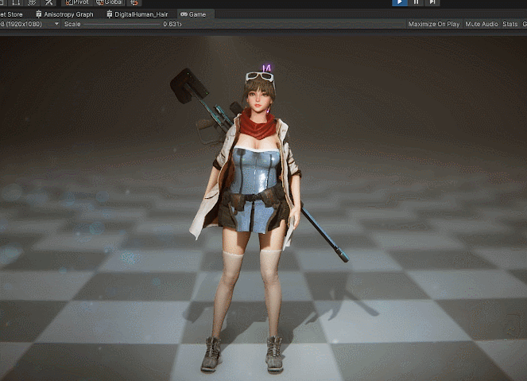Click the Pause button
Screen dimensions: 527x381
pos(416,2)
